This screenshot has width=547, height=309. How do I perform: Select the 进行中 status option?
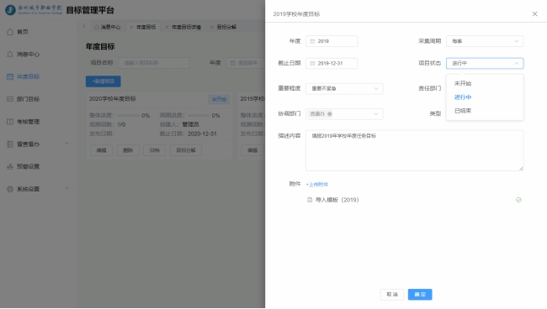pos(485,97)
